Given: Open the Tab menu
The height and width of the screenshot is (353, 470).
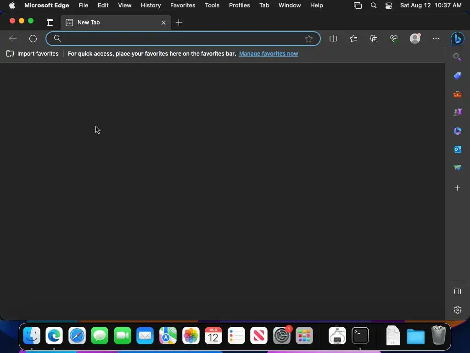Looking at the screenshot, I should (x=264, y=6).
